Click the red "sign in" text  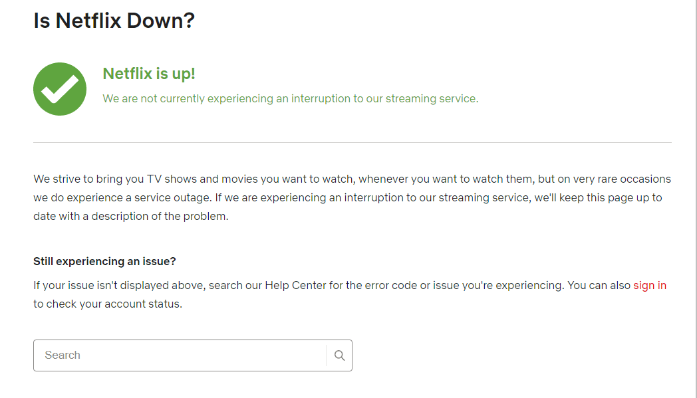coord(650,285)
